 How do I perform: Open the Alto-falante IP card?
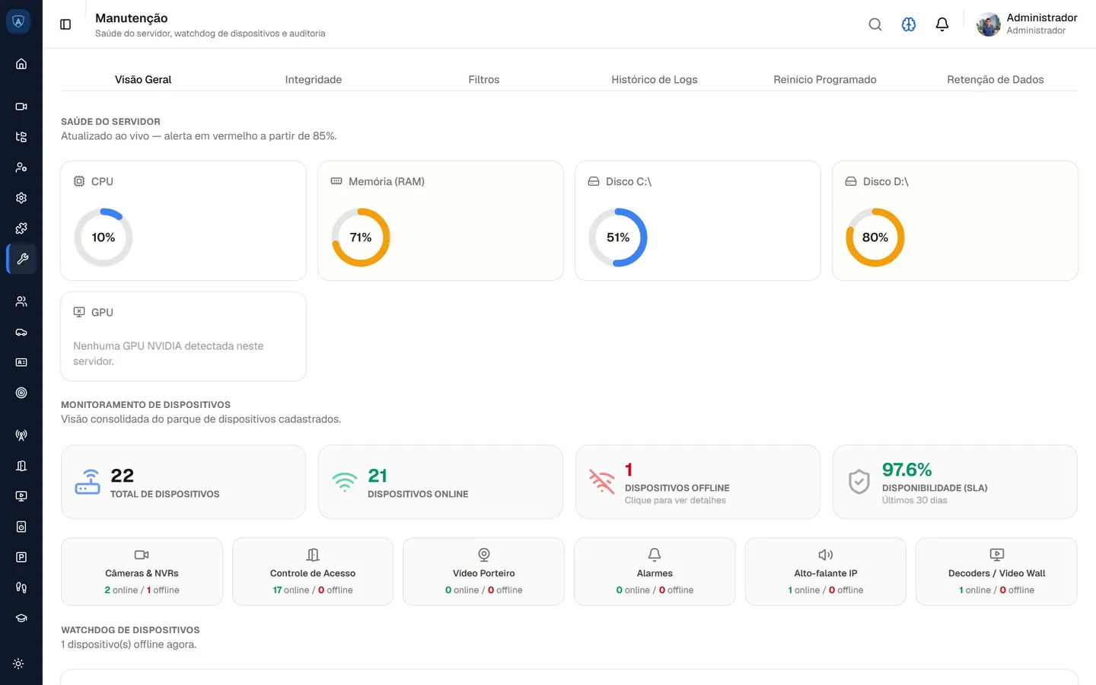point(826,572)
